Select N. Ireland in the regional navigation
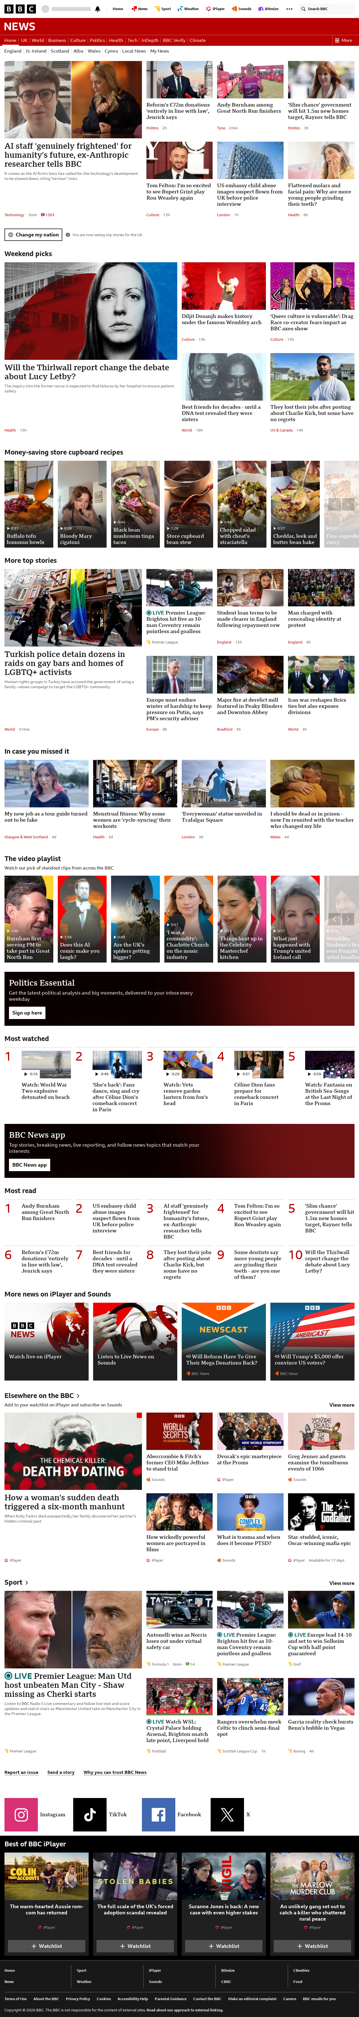This screenshot has height=2017, width=359. [36, 51]
